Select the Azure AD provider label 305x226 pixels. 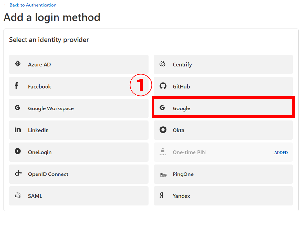point(39,65)
